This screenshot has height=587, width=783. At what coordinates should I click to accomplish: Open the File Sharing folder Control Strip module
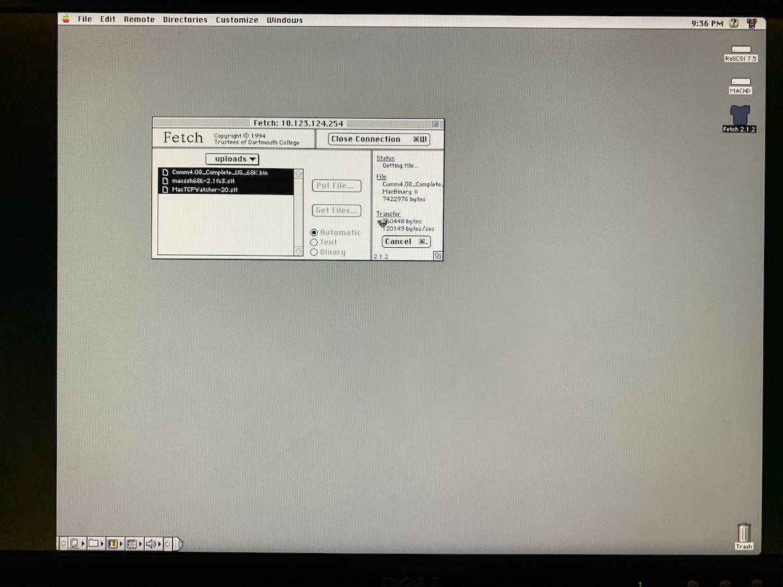click(95, 543)
